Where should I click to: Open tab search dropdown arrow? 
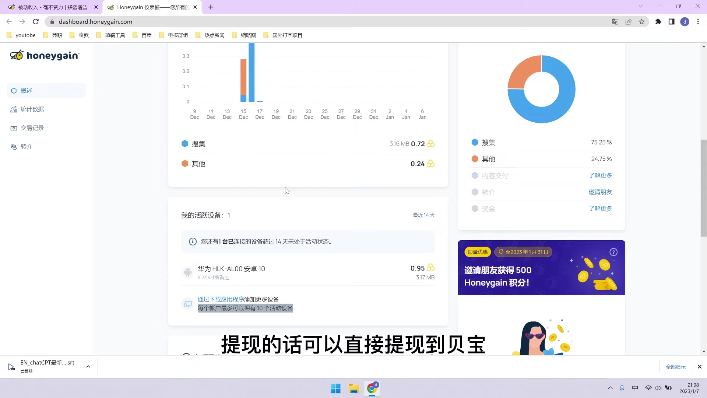[640, 6]
